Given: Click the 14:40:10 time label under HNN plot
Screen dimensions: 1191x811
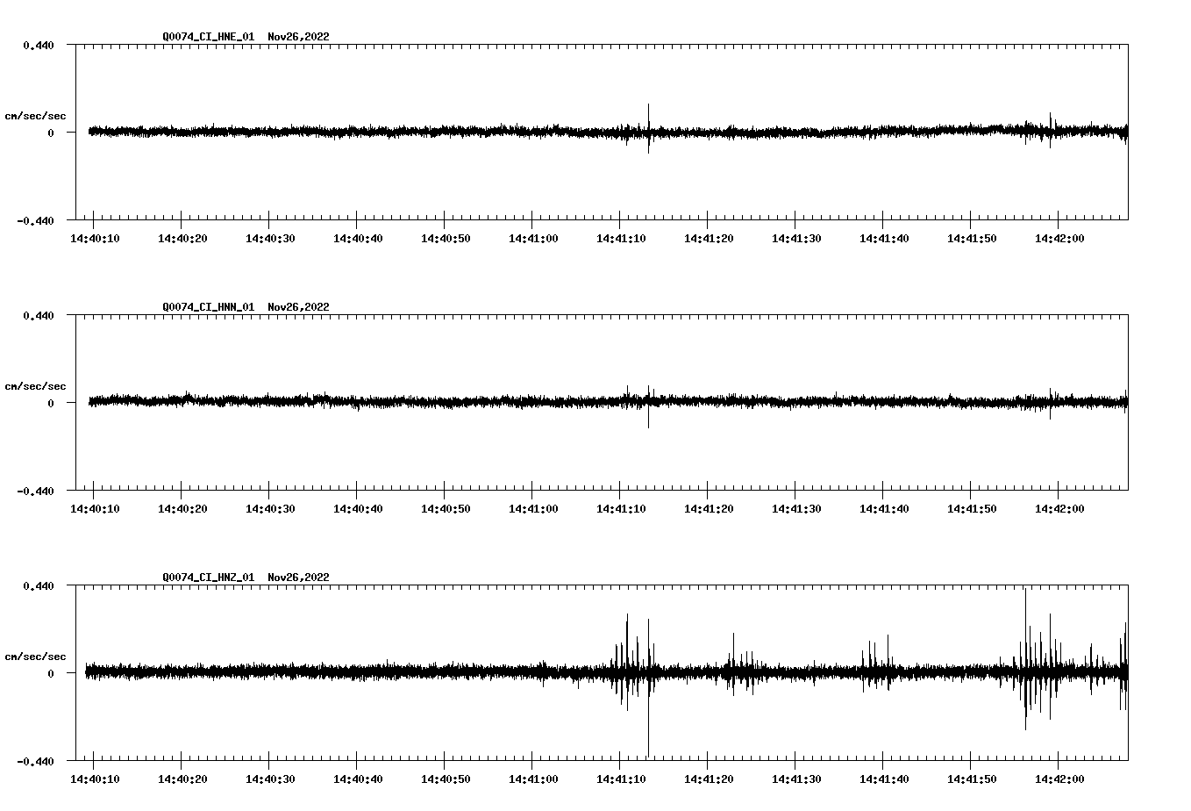Looking at the screenshot, I should coord(95,509).
